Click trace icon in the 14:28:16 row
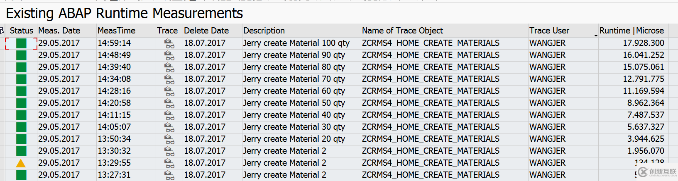Viewport: 678px width, 181px height. pos(169,91)
